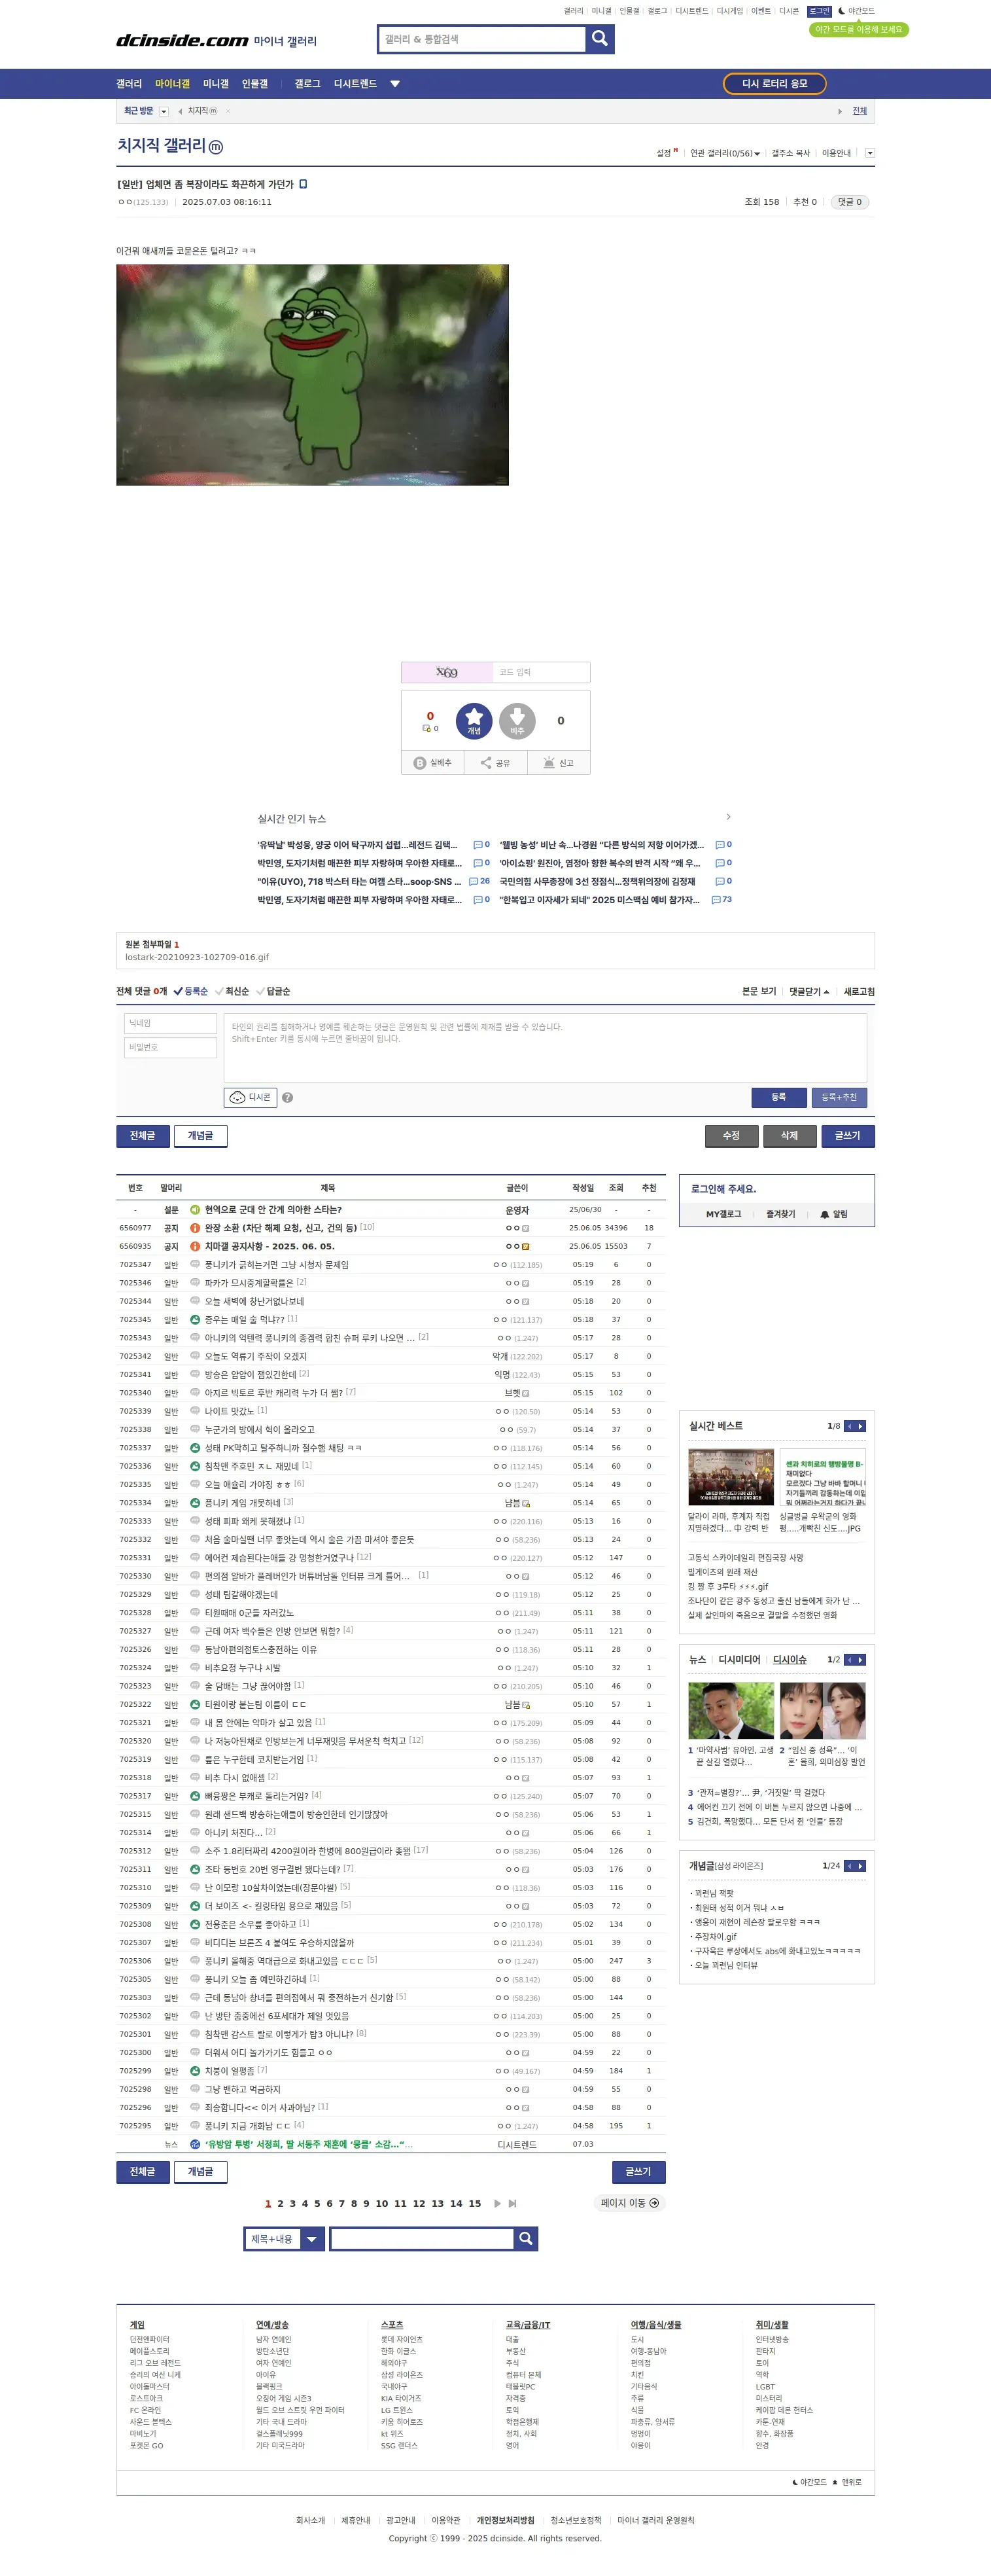Switch to the 디시미디어 tab
This screenshot has height=2576, width=991.
[739, 1659]
